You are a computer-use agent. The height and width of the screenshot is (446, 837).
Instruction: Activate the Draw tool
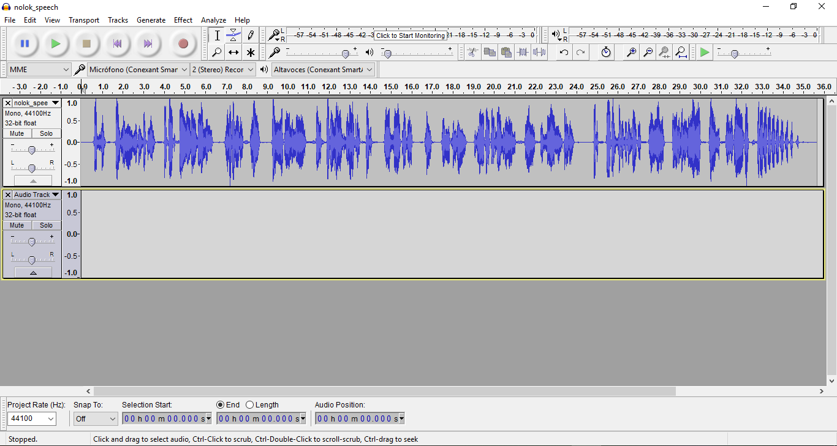click(x=251, y=35)
